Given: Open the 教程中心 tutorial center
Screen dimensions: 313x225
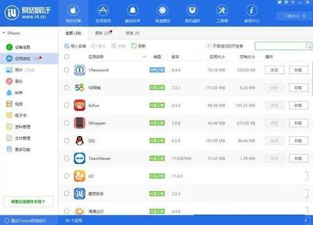Looking at the screenshot, I should click(252, 13).
